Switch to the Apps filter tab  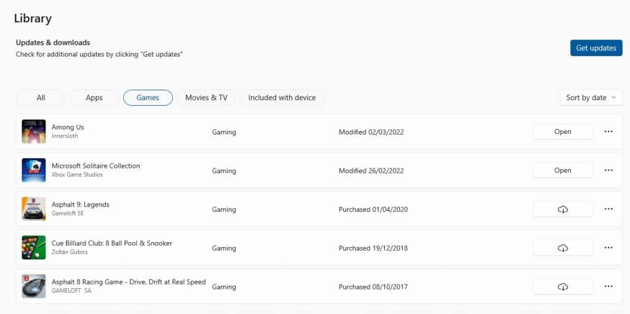(x=94, y=98)
